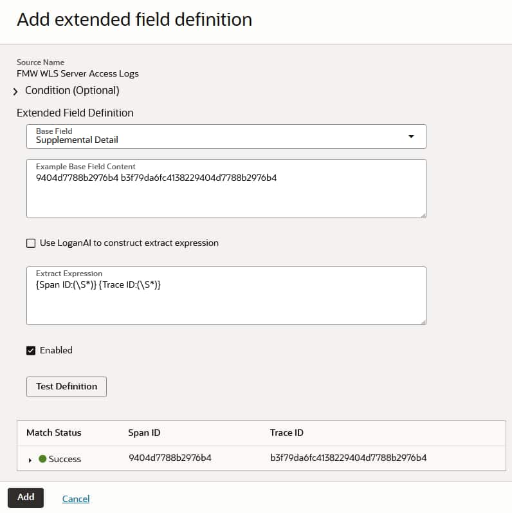Screen dimensions: 512x513
Task: Click into the Extract Expression field
Action: tap(225, 299)
